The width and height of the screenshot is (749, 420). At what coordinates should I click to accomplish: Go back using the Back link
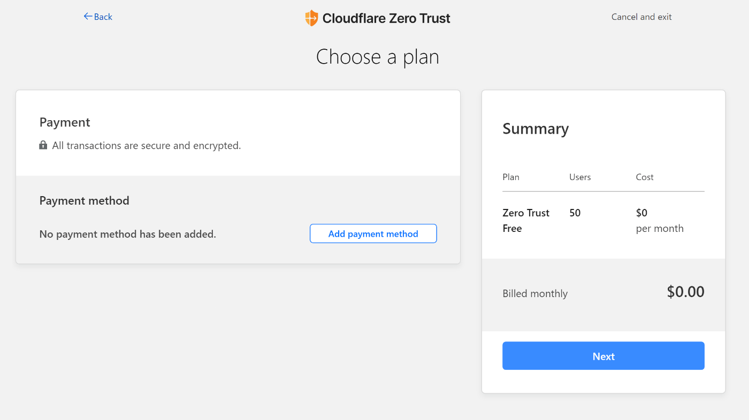coord(98,17)
